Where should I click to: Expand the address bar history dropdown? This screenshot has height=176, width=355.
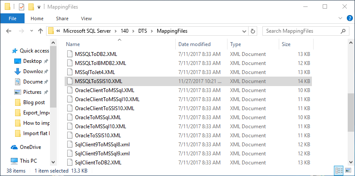[244, 31]
